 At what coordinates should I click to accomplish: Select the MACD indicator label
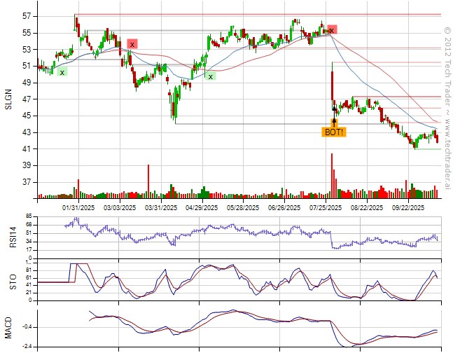pyautogui.click(x=8, y=328)
